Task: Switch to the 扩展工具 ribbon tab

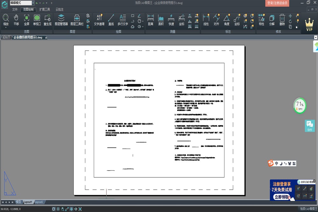Action: 45,10
